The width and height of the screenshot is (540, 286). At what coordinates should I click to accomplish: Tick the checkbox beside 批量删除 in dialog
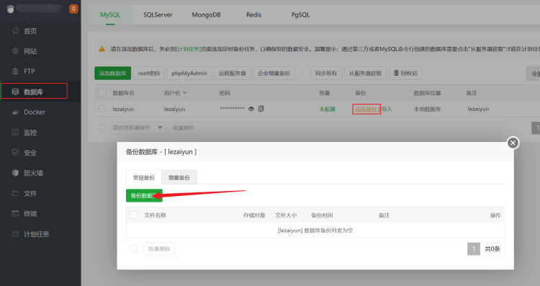coord(134,249)
